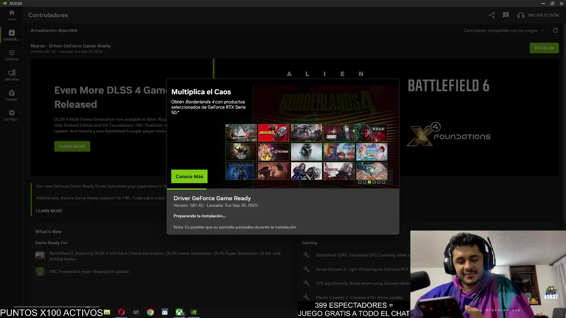Viewport: 566px width, 318px height.
Task: Open Google Chrome from the taskbar
Action: pyautogui.click(x=150, y=312)
